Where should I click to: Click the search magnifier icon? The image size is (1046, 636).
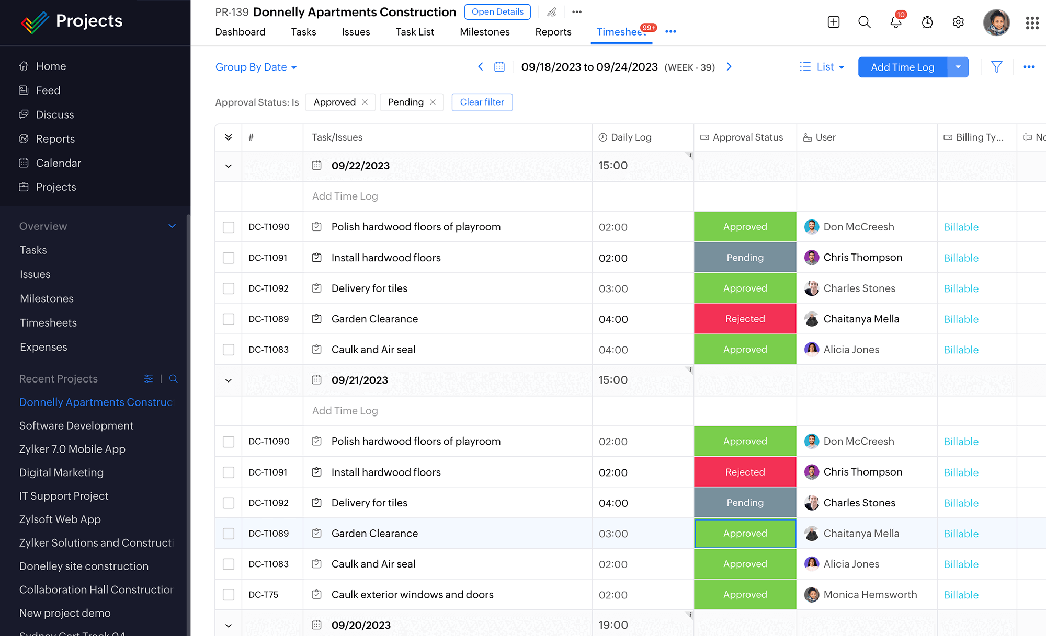pyautogui.click(x=865, y=21)
